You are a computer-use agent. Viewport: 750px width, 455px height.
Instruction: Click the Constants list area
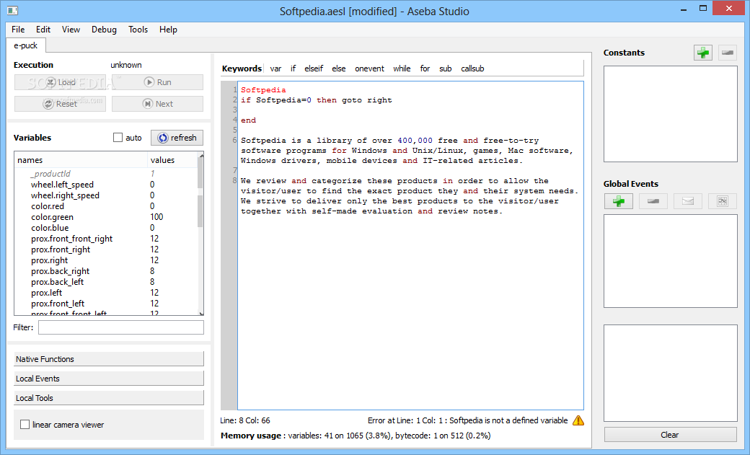pos(670,114)
